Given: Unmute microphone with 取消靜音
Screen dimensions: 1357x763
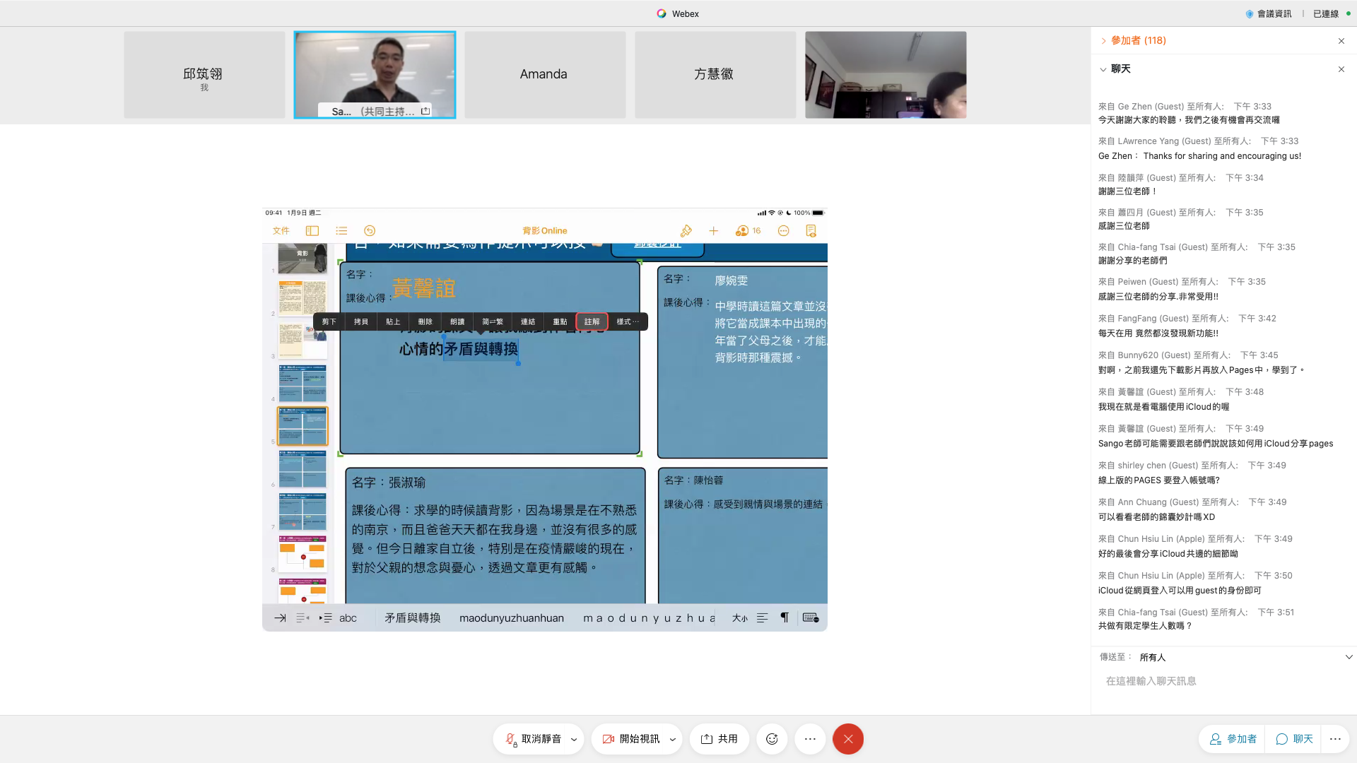Looking at the screenshot, I should click(x=534, y=739).
